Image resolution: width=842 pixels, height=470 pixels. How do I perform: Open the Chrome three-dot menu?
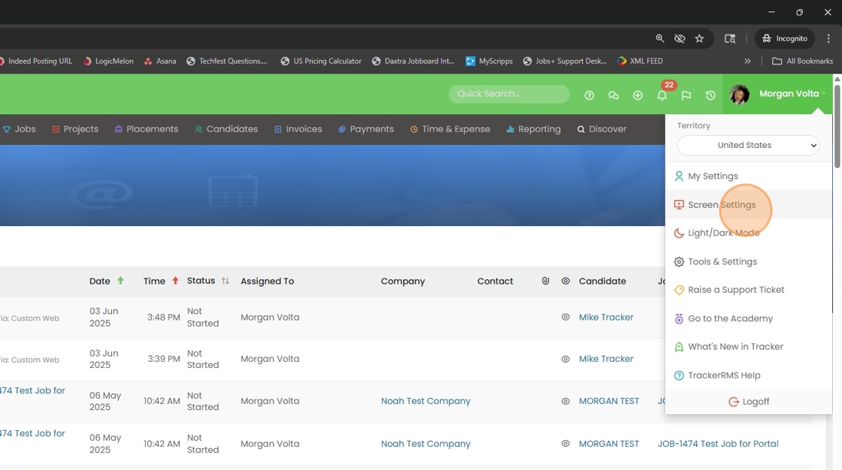point(828,38)
